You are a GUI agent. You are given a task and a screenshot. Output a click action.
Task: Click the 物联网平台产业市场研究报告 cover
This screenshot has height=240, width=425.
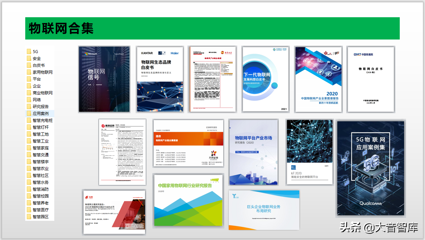254,152
